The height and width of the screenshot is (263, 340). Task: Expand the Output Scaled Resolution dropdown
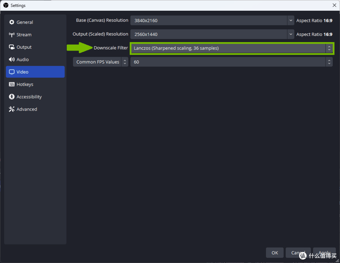290,34
